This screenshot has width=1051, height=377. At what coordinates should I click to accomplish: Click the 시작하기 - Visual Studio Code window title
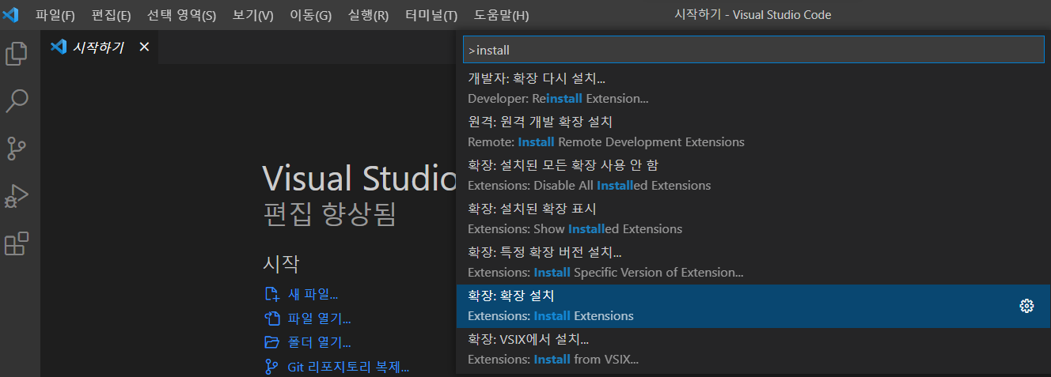pyautogui.click(x=753, y=15)
